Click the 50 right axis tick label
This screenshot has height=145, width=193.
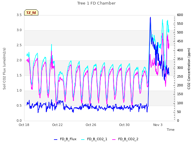179,112
